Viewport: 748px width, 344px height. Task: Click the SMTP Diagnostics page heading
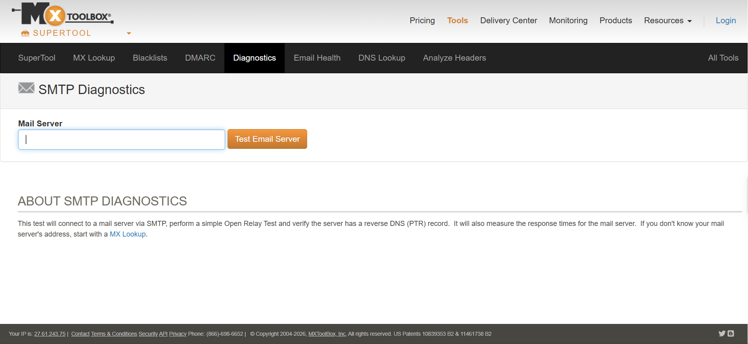pyautogui.click(x=91, y=90)
